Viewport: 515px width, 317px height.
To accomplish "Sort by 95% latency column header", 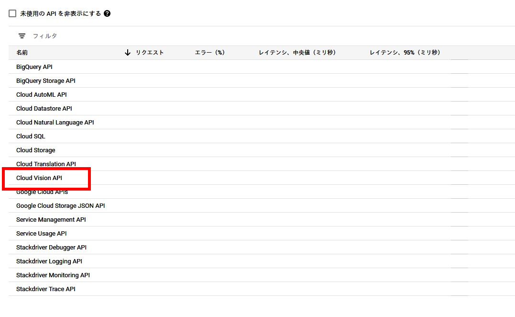I will tap(405, 53).
